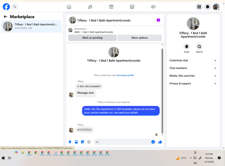Expand the Customize chat section
225x166 pixels.
[193, 61]
